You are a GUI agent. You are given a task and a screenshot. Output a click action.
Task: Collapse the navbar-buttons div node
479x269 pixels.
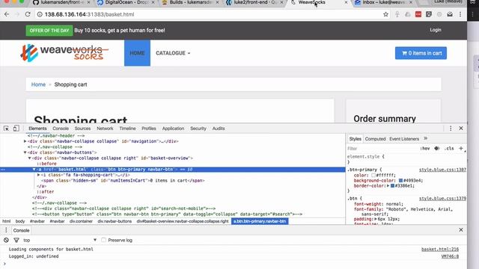(x=25, y=152)
